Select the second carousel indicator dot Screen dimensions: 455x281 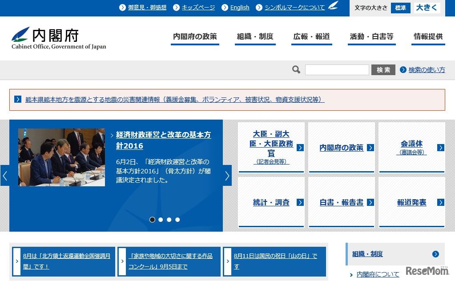pyautogui.click(x=161, y=219)
